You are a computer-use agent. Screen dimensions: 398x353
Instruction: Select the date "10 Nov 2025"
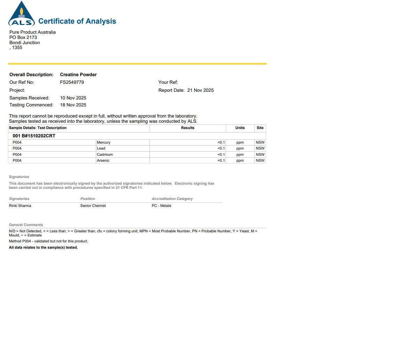coord(73,98)
